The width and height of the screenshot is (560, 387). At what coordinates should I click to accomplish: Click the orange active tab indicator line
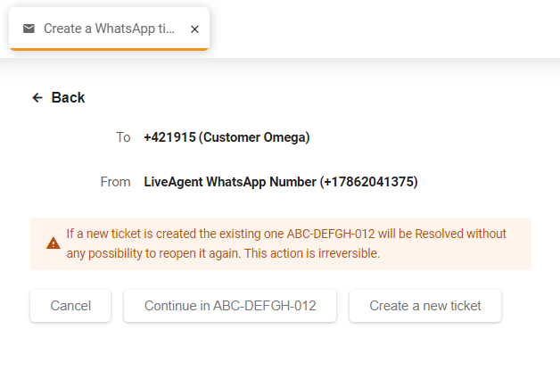(x=109, y=48)
